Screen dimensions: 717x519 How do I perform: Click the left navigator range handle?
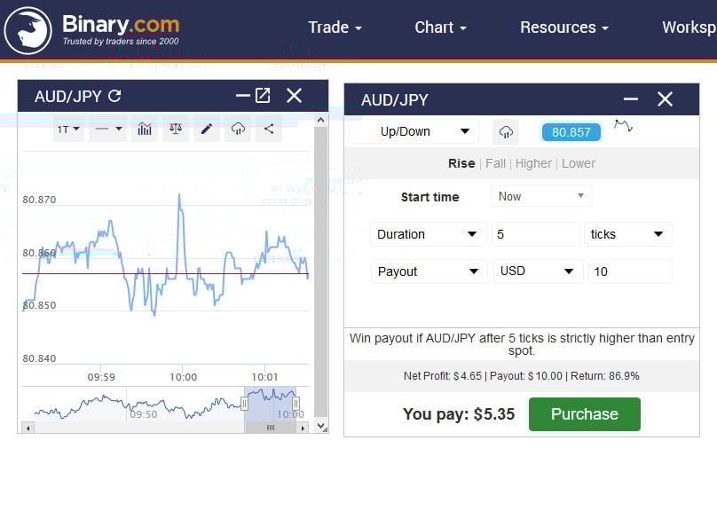click(x=244, y=404)
